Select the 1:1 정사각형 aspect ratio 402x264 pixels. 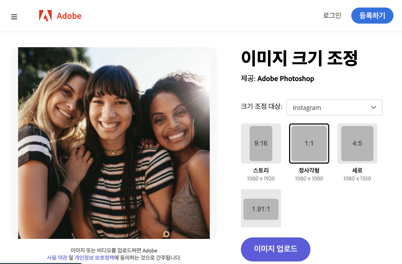[x=309, y=144]
